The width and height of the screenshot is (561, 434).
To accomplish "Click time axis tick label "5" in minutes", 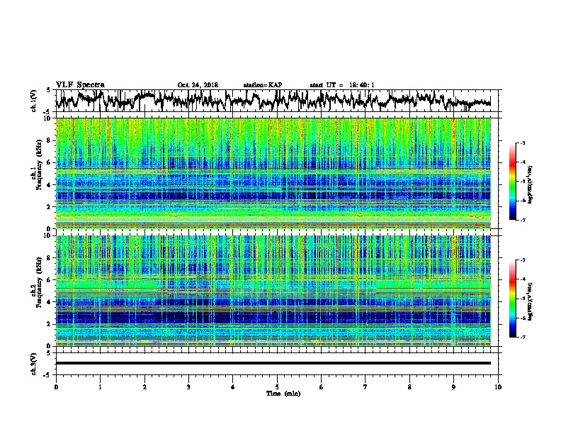I will (x=277, y=386).
